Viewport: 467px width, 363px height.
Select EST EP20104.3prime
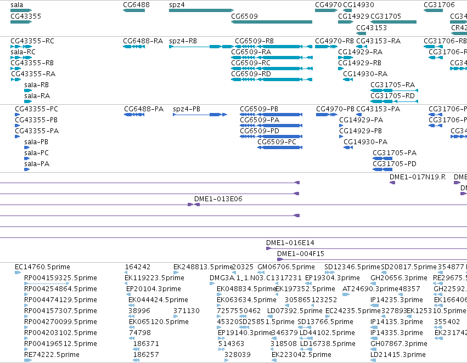coord(128,294)
